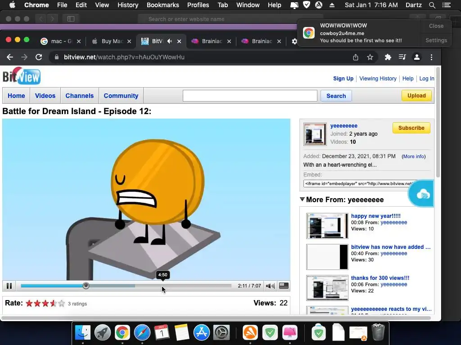461x345 pixels.
Task: Open 'bitview has now have added ...' video link
Action: (x=390, y=247)
